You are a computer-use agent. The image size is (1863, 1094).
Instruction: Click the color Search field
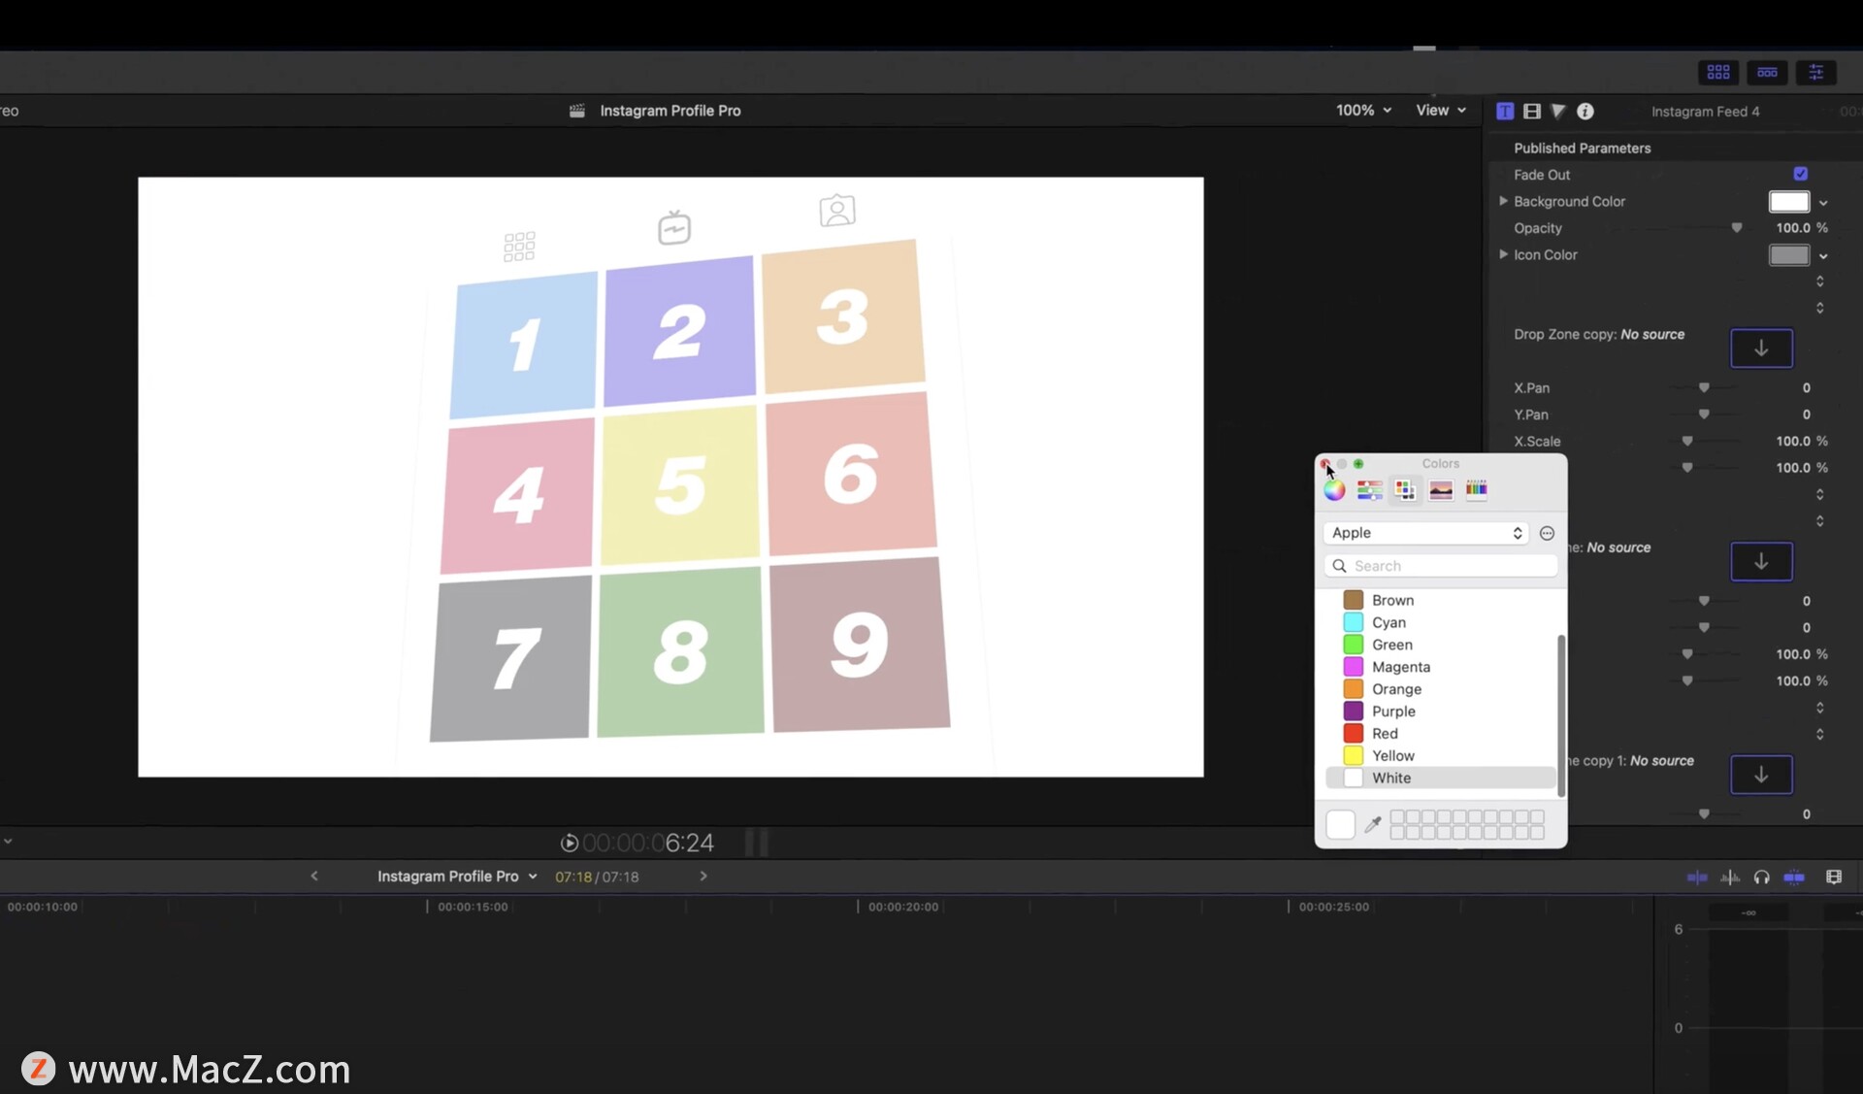pos(1441,566)
